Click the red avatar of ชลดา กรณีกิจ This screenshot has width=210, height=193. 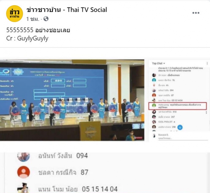point(24,172)
